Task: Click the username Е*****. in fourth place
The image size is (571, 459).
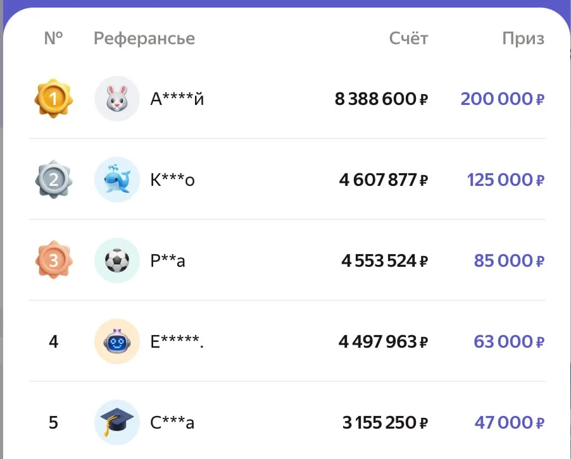Action: pos(177,341)
